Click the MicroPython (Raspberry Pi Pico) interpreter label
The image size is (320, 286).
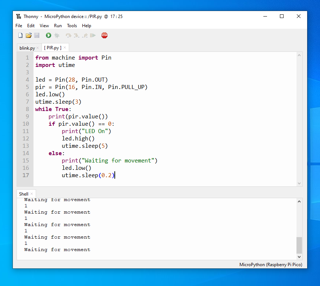tap(271, 265)
